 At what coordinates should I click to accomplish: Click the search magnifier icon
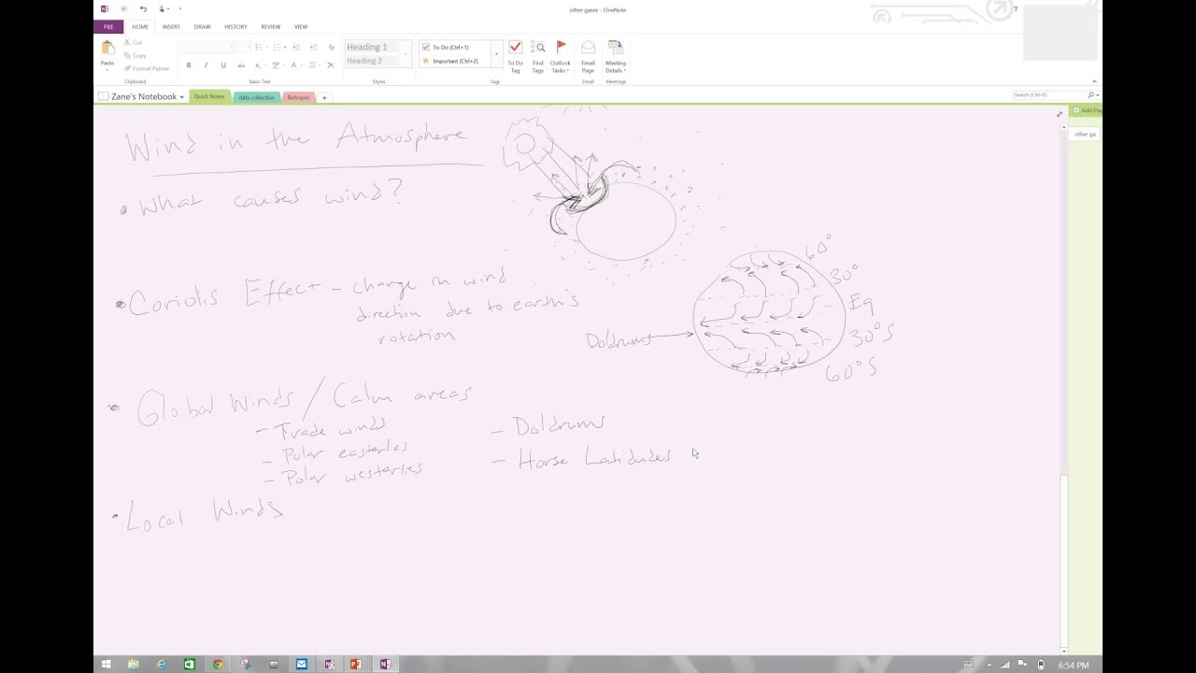[x=1090, y=95]
